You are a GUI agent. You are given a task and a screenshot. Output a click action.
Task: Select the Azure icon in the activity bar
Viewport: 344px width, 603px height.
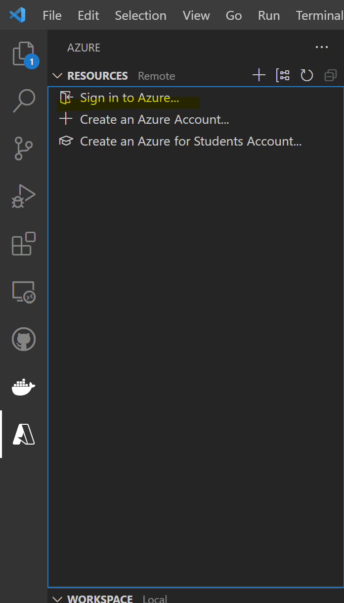24,435
